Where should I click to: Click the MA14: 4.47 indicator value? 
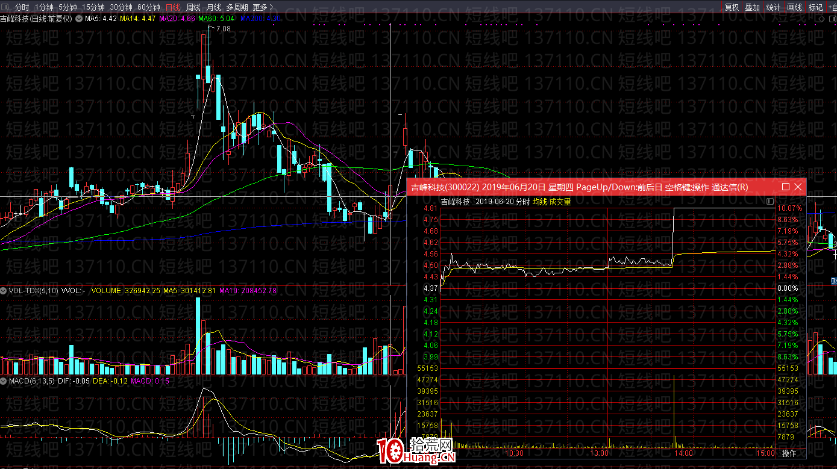pyautogui.click(x=138, y=19)
